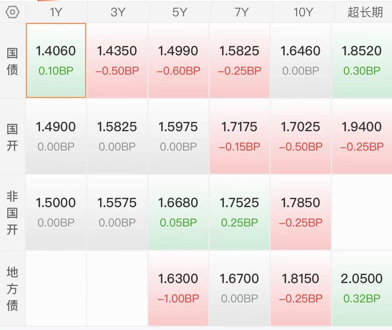Open the 1.7175 国开 7Y cell
This screenshot has width=392, height=330.
click(x=239, y=136)
